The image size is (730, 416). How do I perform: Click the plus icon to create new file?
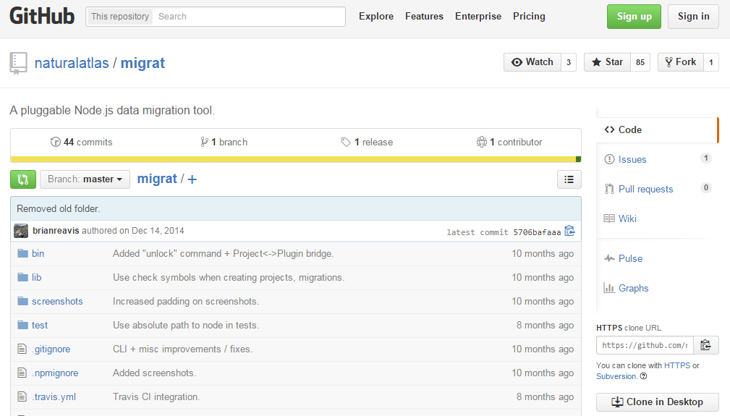[192, 179]
